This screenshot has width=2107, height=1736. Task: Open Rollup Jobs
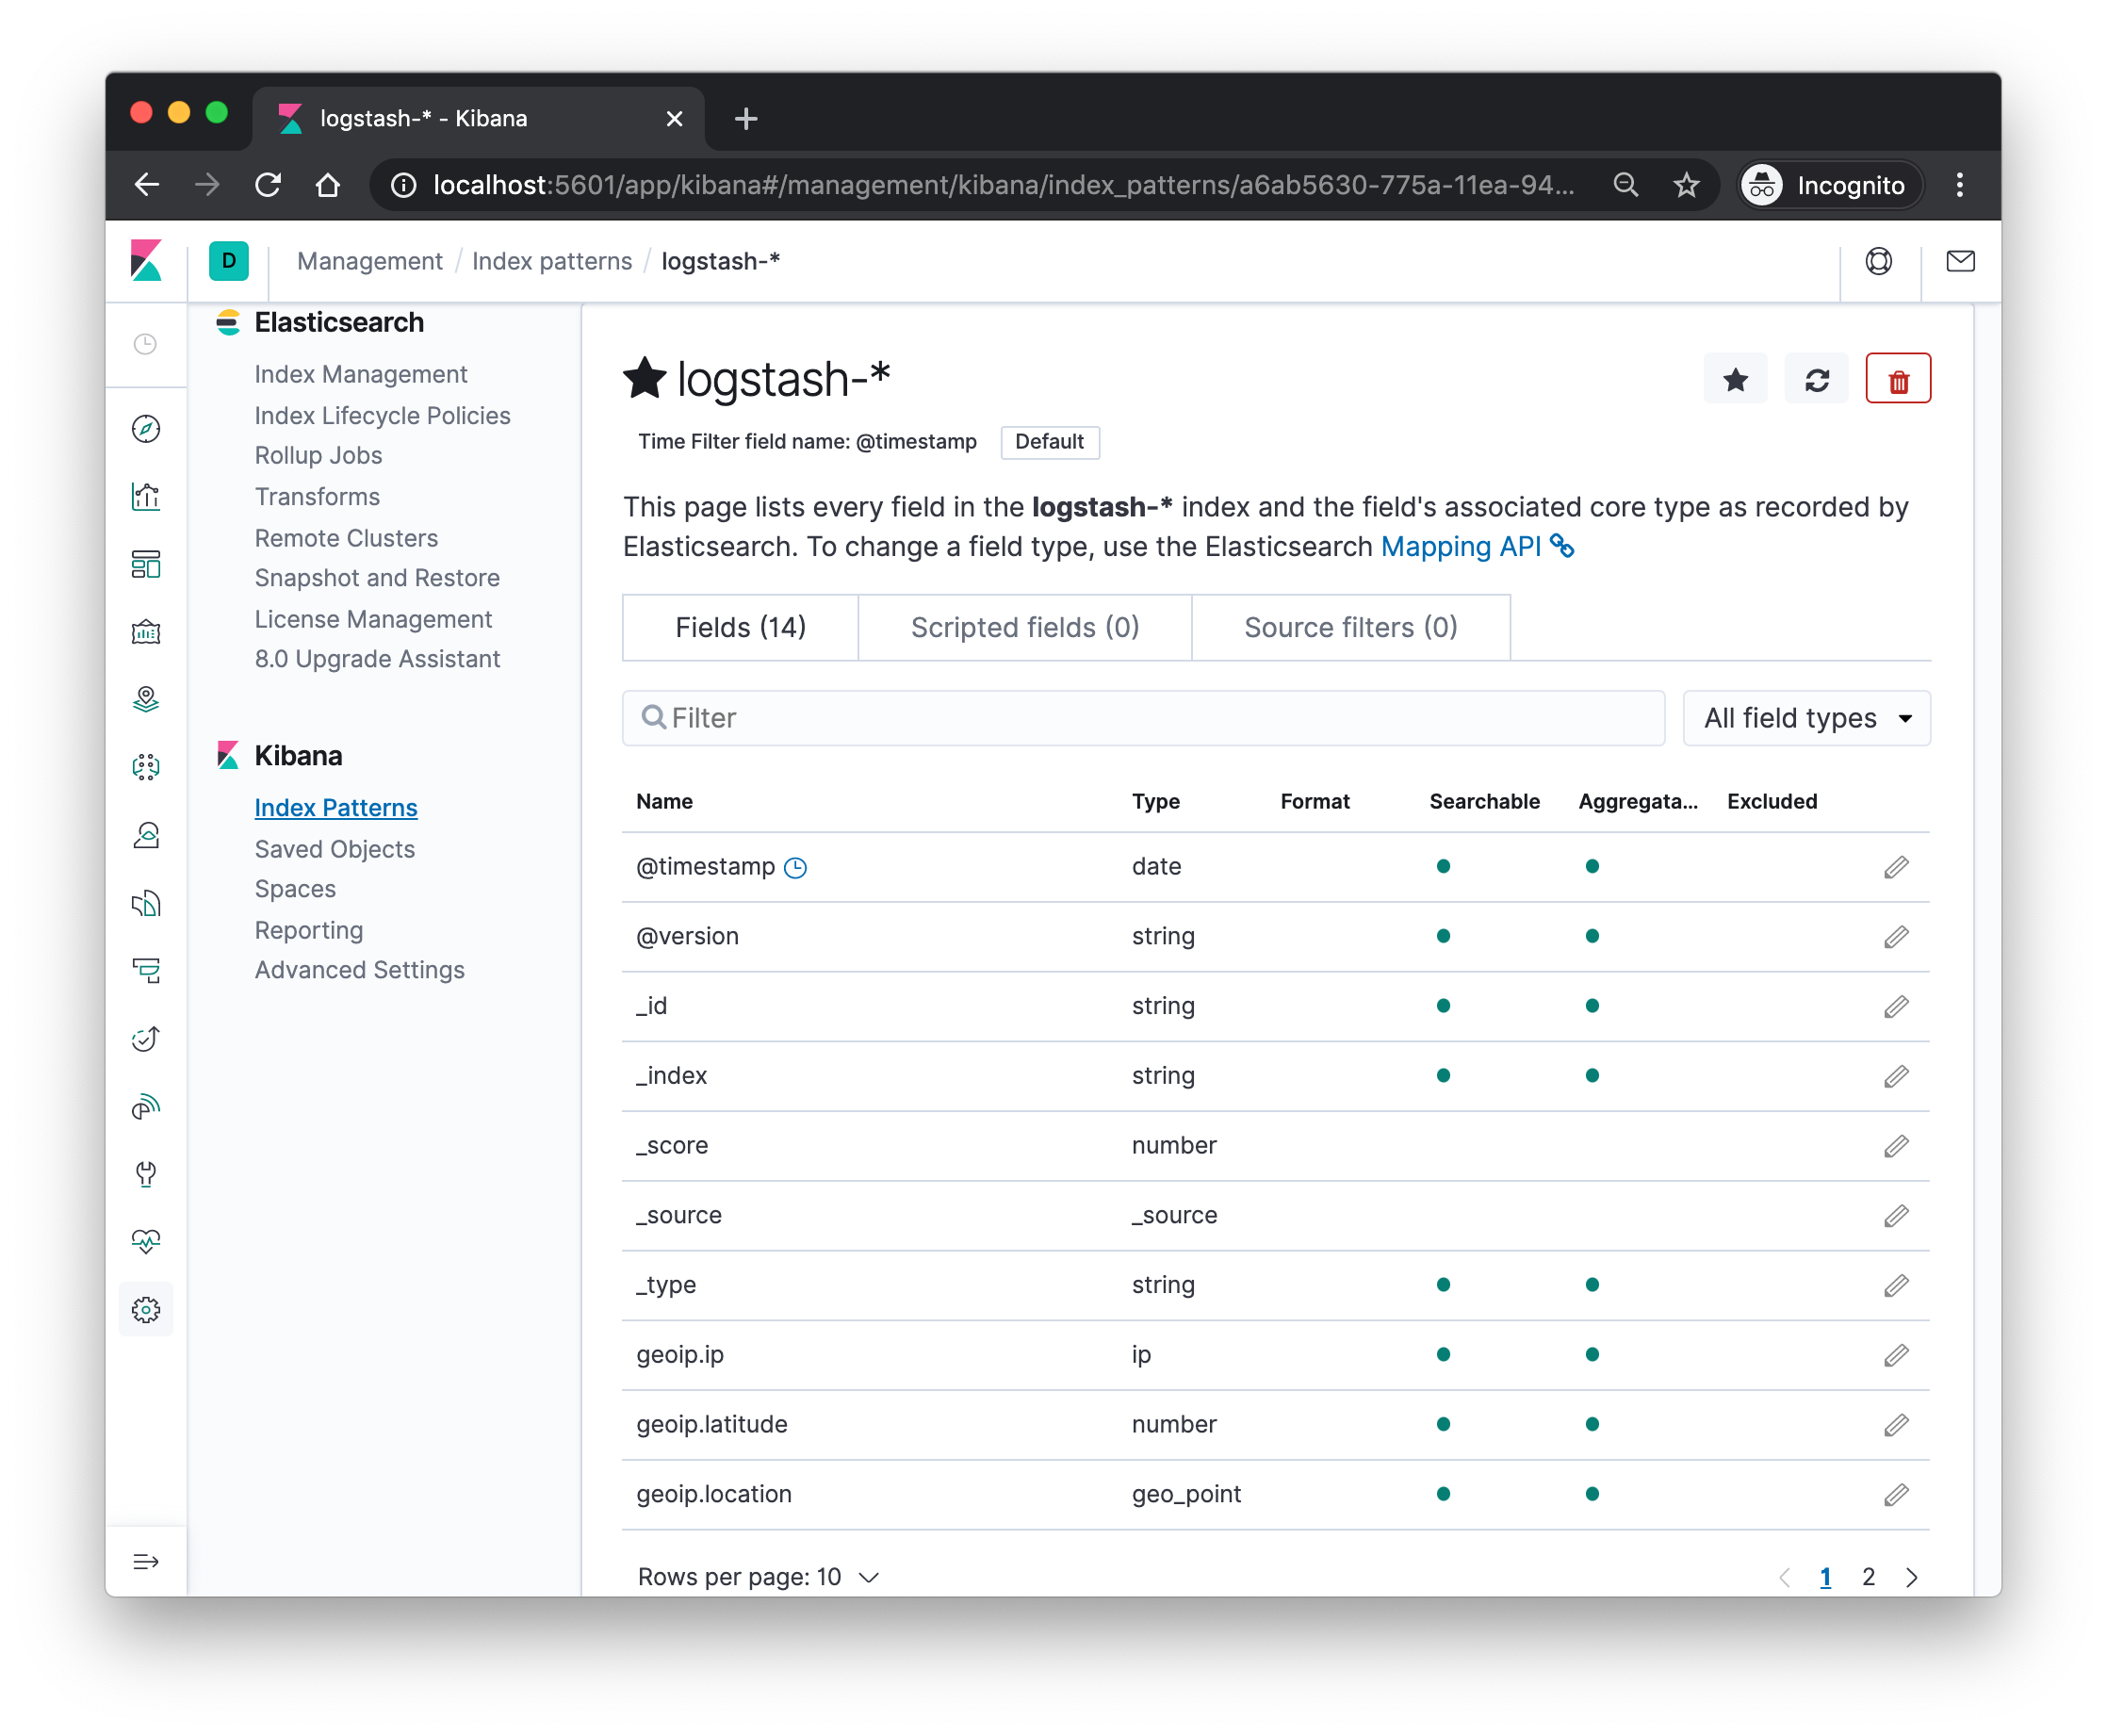point(318,456)
